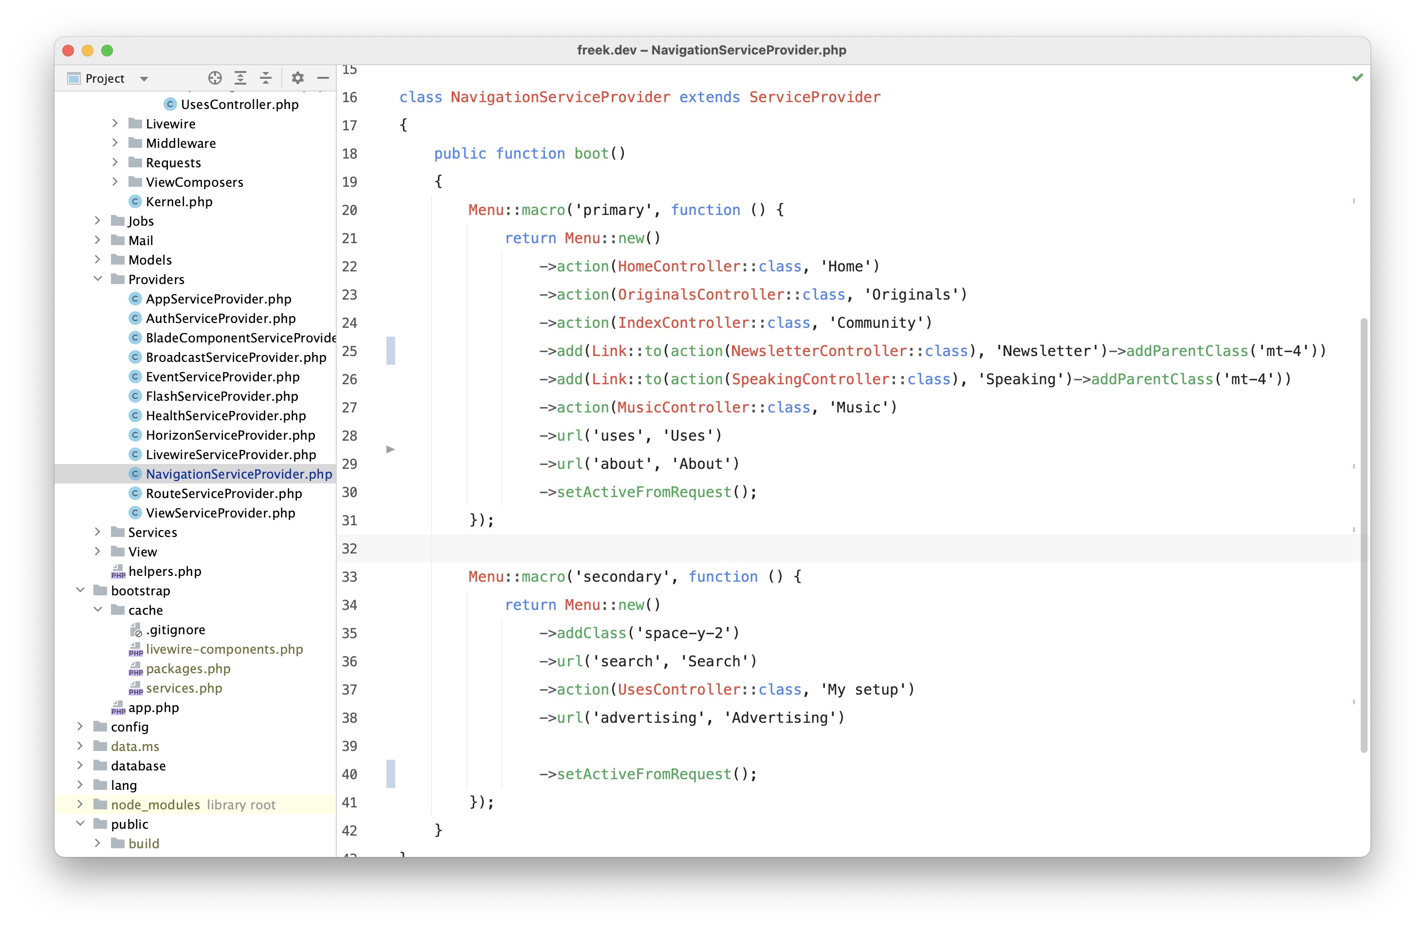Select NavigationServiceProvider.php in tree
Viewport: 1425px width, 929px height.
click(x=239, y=474)
